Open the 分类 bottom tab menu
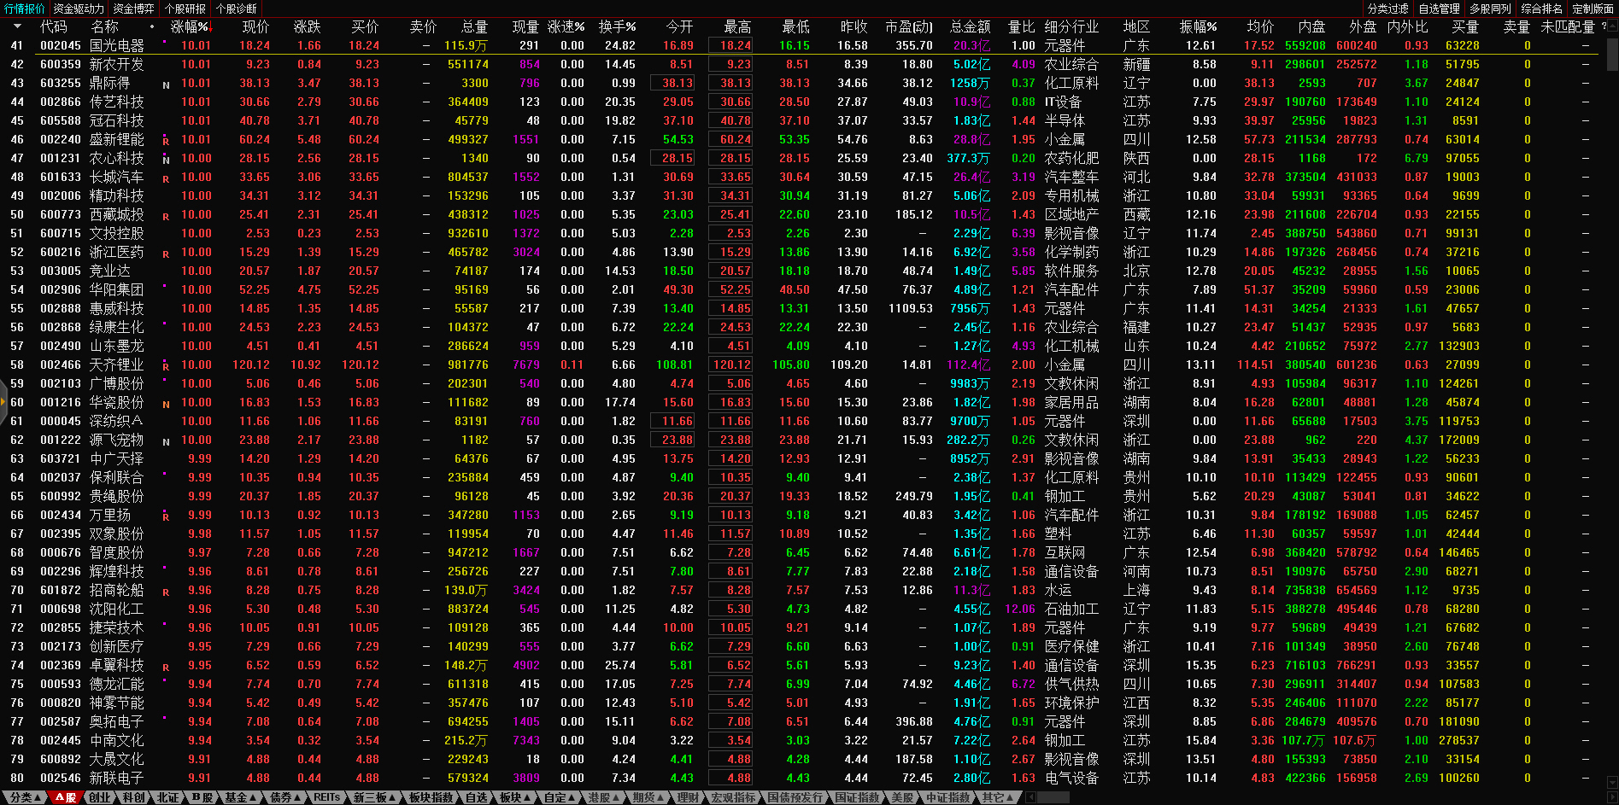1619x805 pixels. [25, 797]
